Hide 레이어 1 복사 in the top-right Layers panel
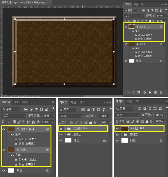Image resolution: width=168 pixels, height=177 pixels. [x=126, y=27]
